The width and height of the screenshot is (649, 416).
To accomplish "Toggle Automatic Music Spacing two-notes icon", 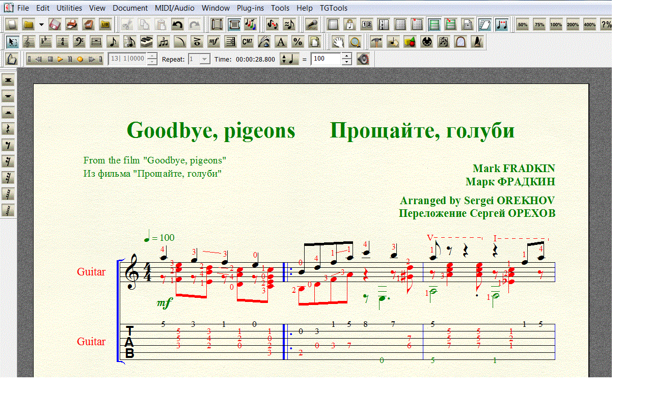I will point(501,24).
